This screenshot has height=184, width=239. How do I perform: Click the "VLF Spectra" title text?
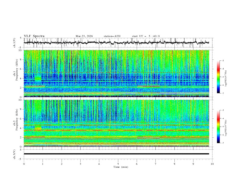click(x=34, y=36)
